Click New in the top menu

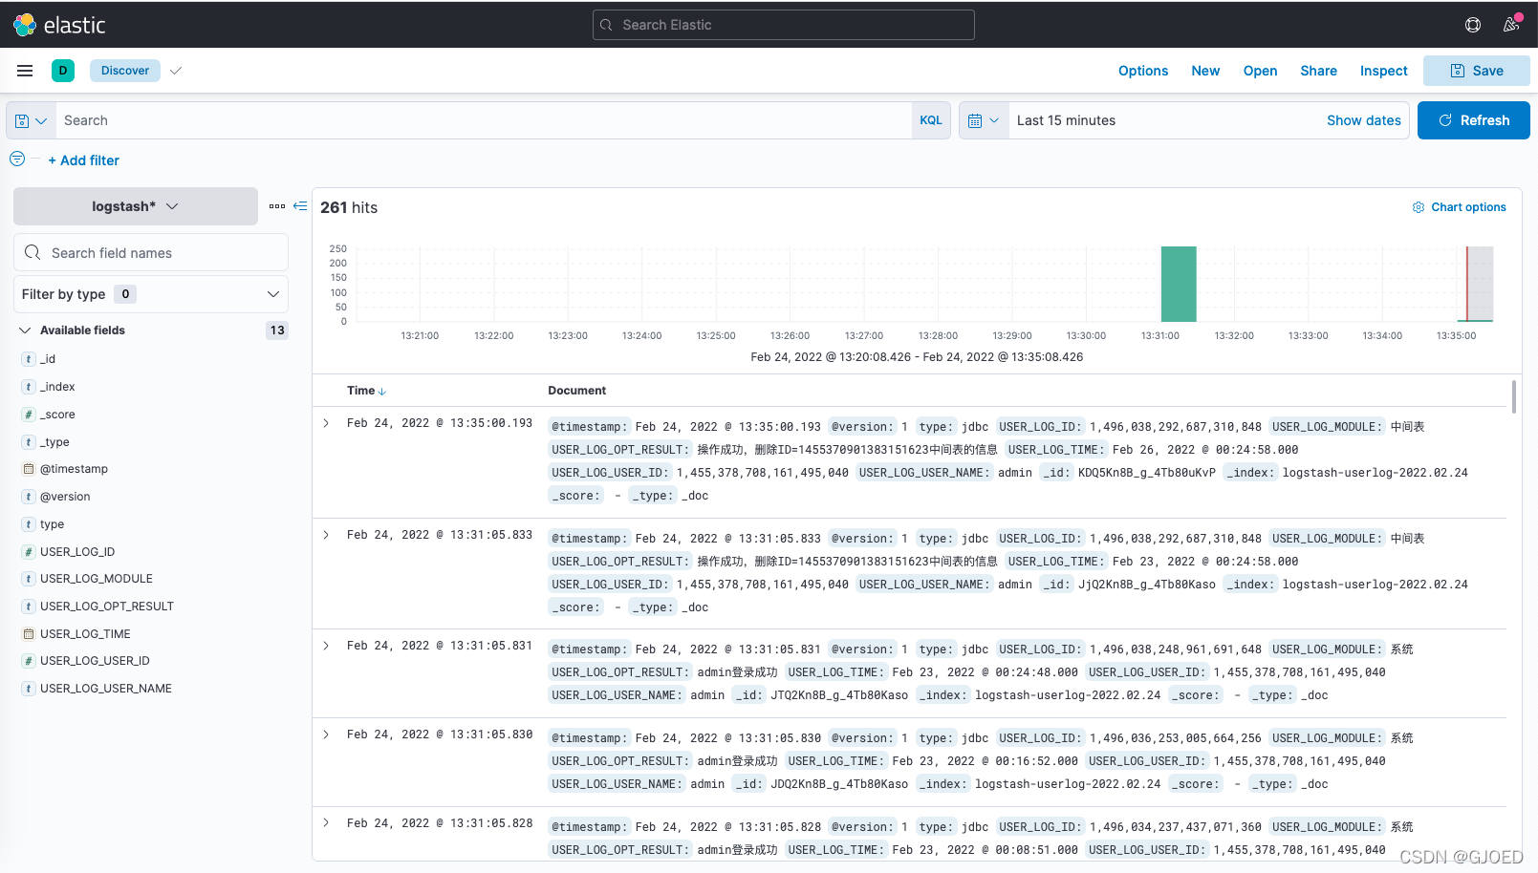coord(1205,71)
